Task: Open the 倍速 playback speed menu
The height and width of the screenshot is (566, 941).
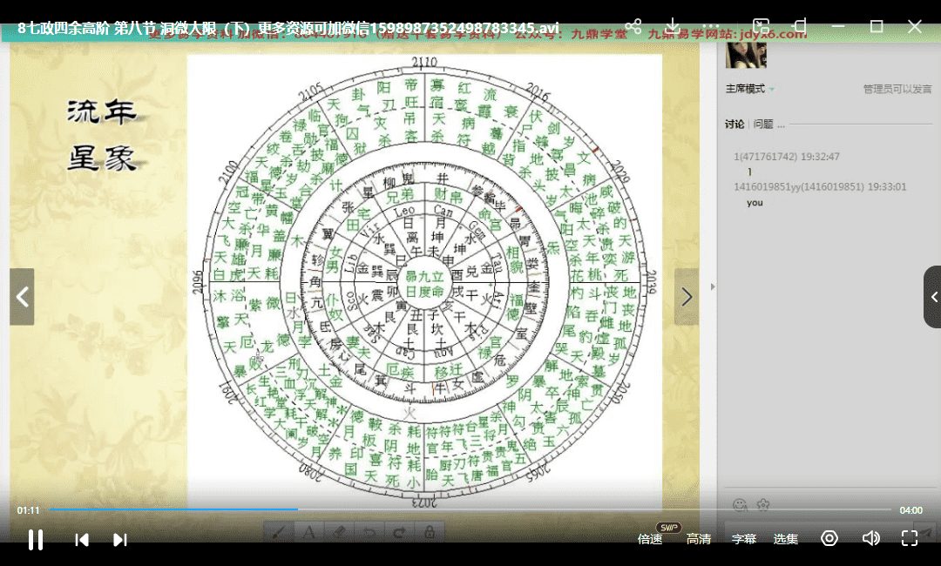Action: [x=650, y=539]
